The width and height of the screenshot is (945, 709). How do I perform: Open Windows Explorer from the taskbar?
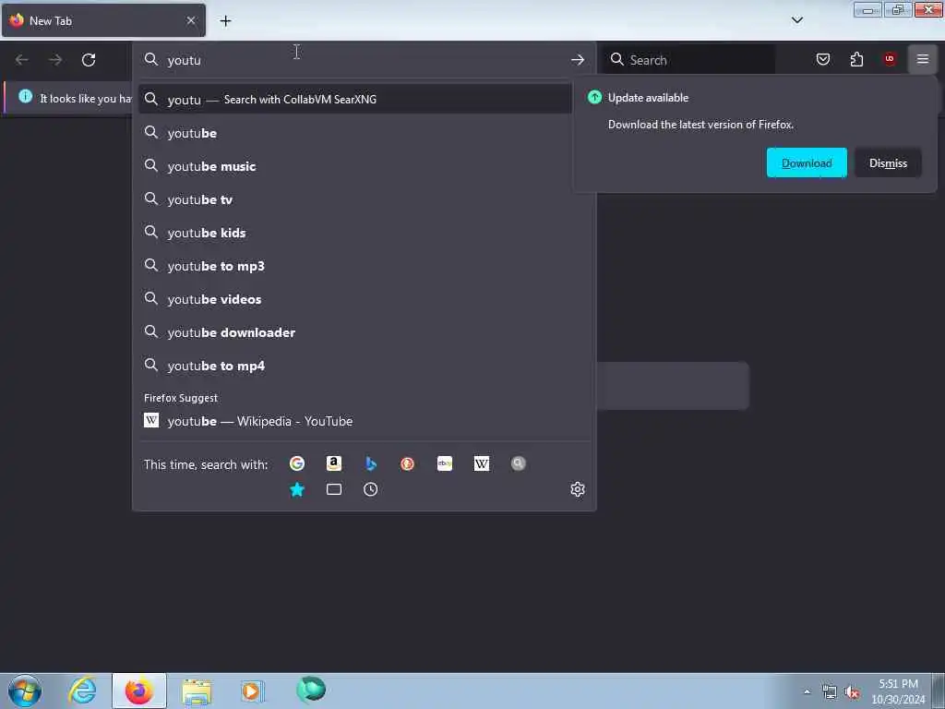click(x=197, y=691)
